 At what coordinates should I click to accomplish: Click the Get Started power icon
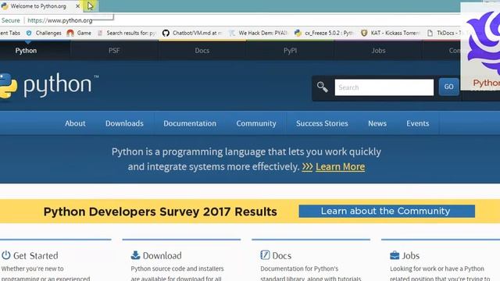click(6, 255)
